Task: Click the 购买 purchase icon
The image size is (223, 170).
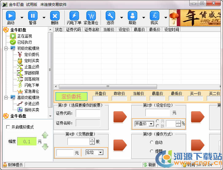Action: point(155,16)
